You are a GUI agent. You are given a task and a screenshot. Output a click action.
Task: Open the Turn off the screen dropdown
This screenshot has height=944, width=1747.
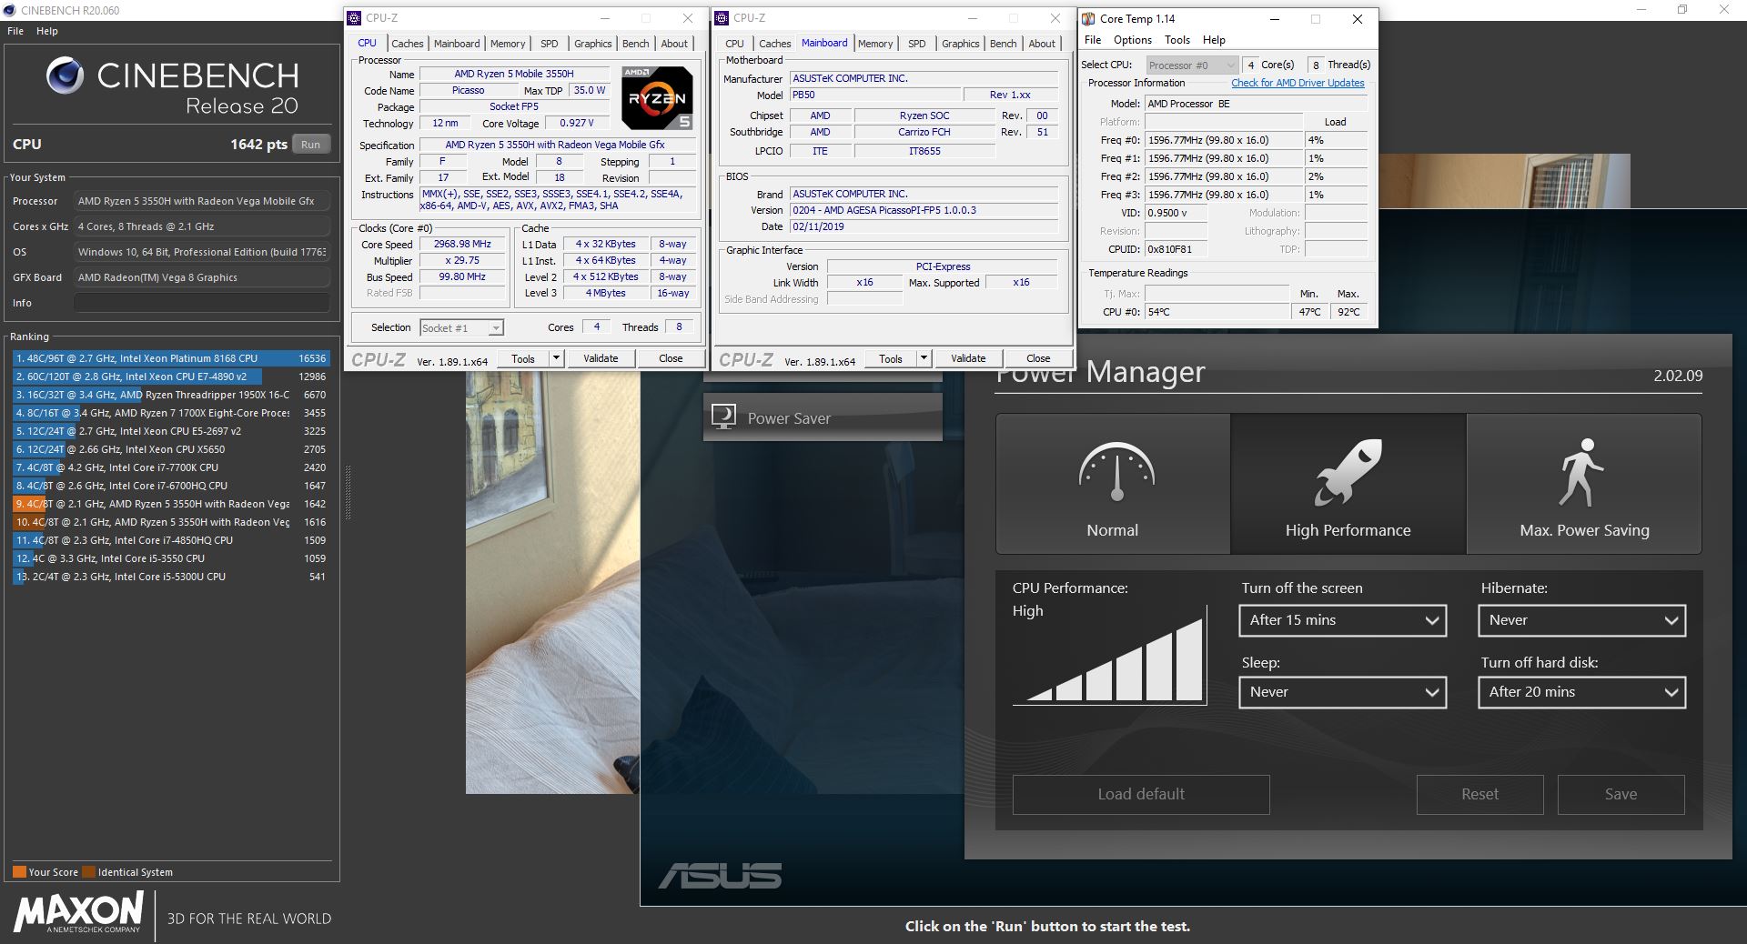pos(1342,620)
